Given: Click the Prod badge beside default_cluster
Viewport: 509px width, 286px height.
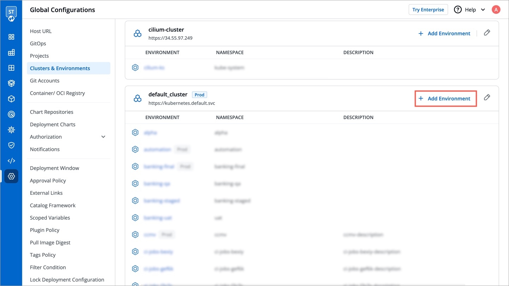Looking at the screenshot, I should 199,95.
